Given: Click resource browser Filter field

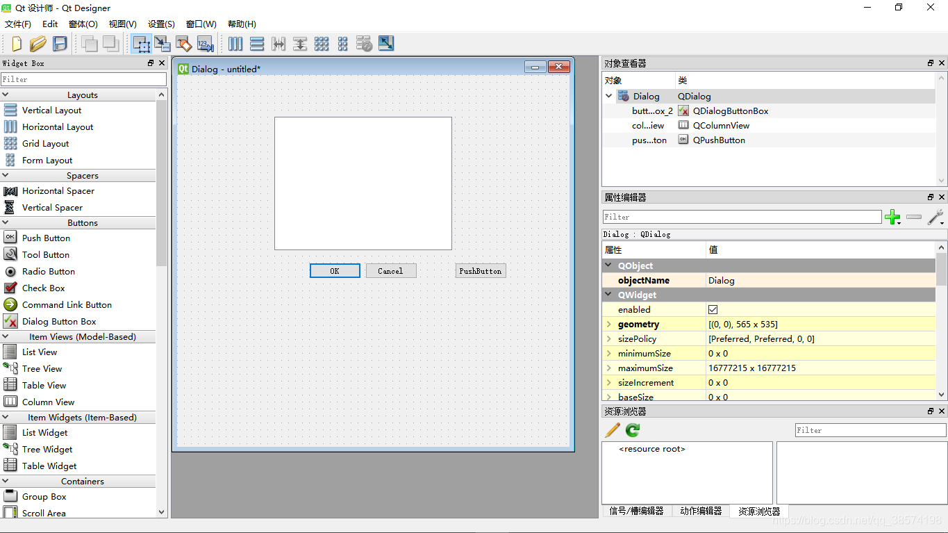Looking at the screenshot, I should click(x=870, y=430).
